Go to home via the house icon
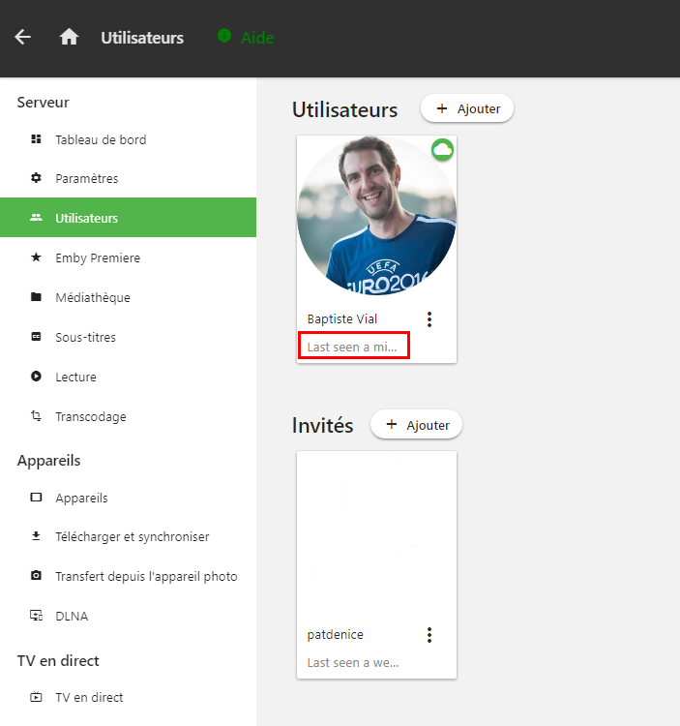 (x=69, y=37)
